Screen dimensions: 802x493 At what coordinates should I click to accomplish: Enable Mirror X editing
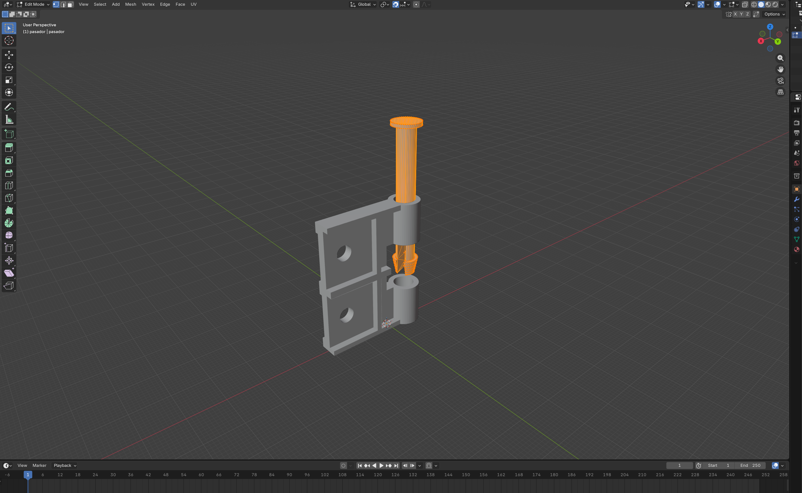pyautogui.click(x=735, y=14)
